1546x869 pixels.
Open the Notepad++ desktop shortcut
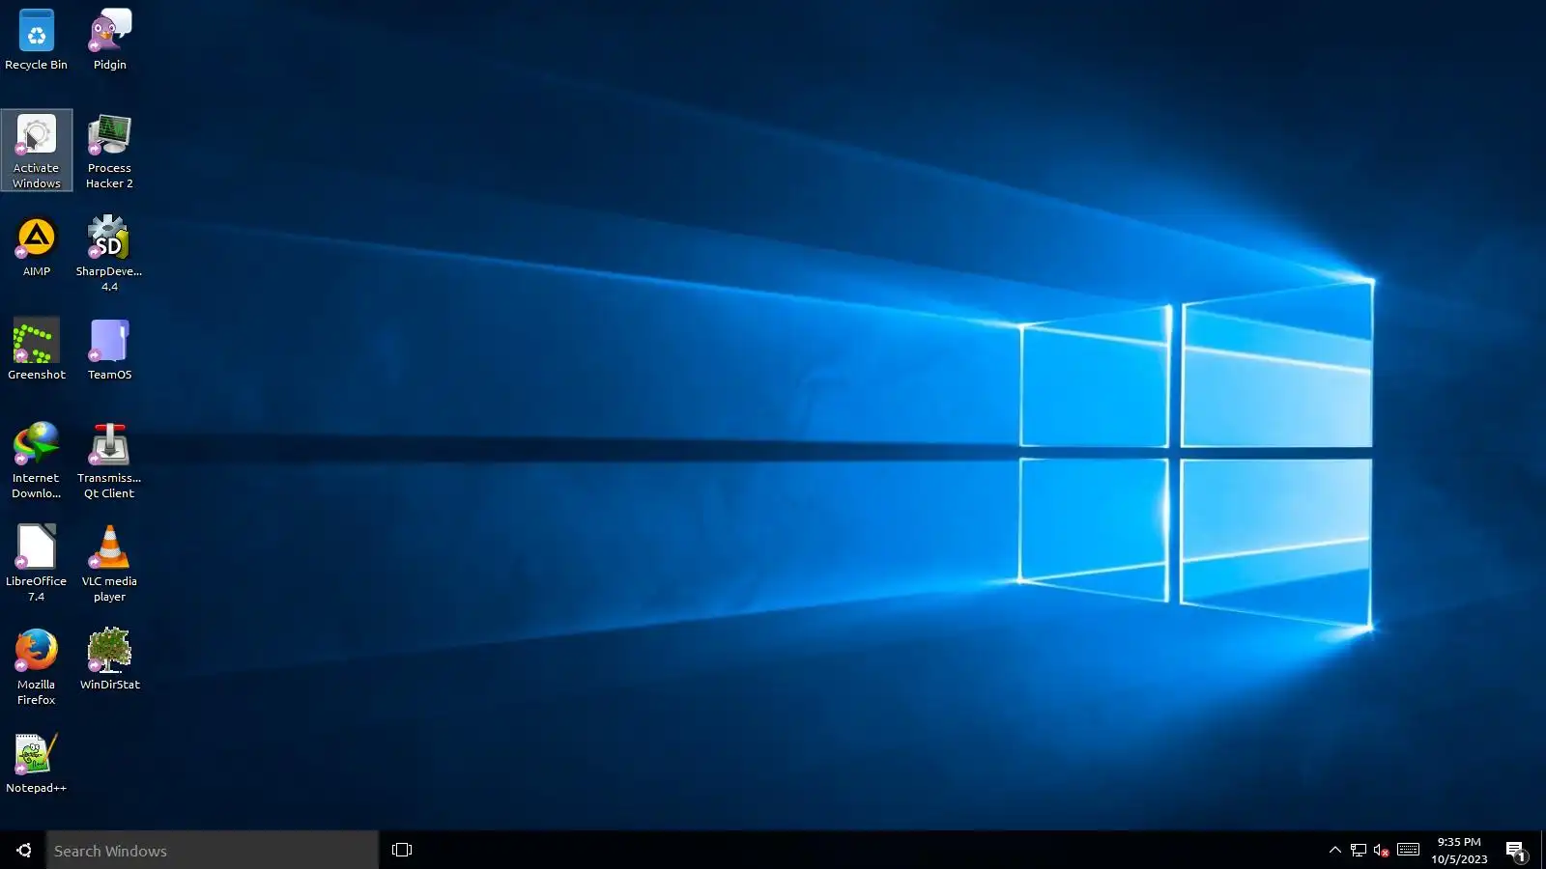point(36,763)
